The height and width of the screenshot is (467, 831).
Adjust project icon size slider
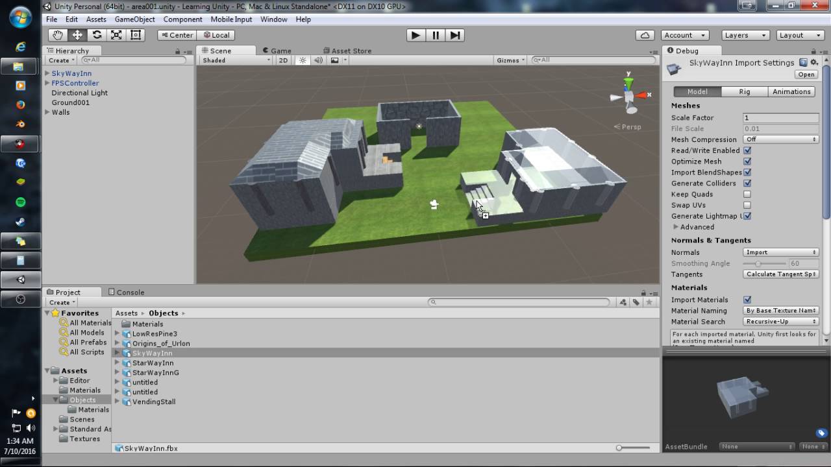click(633, 448)
